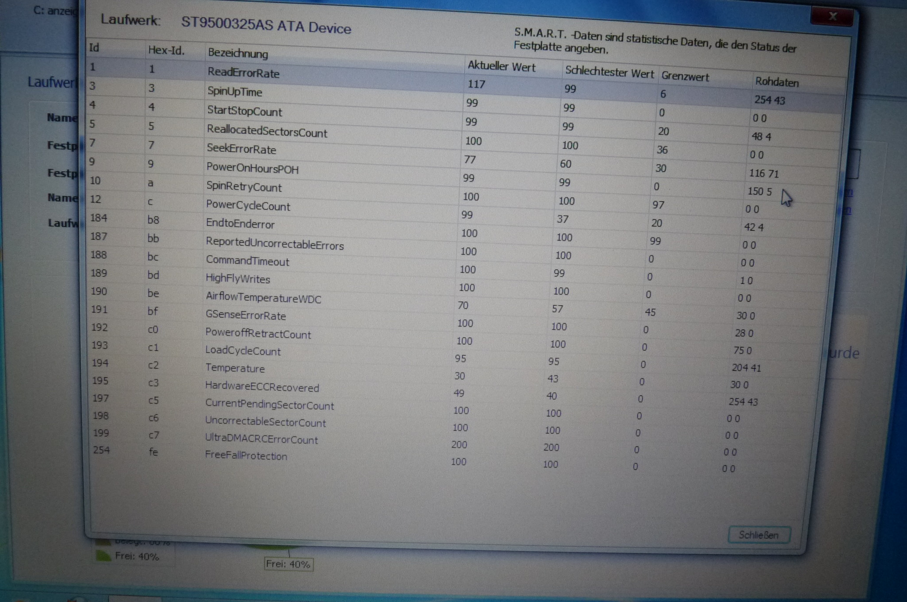Click Frei: 40% chart label in background window
This screenshot has width=907, height=602.
click(288, 564)
